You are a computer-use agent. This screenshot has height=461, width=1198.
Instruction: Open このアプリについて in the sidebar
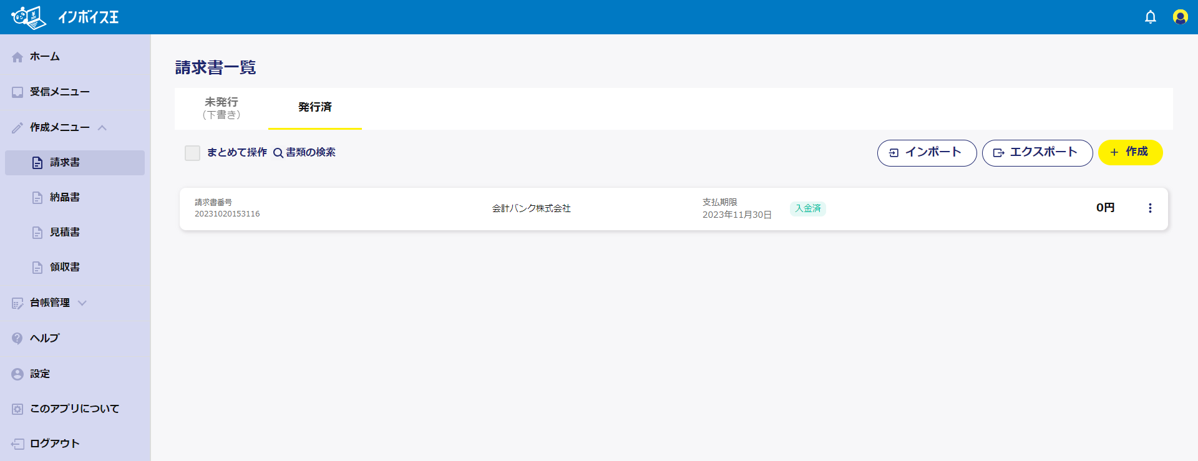[x=75, y=409]
